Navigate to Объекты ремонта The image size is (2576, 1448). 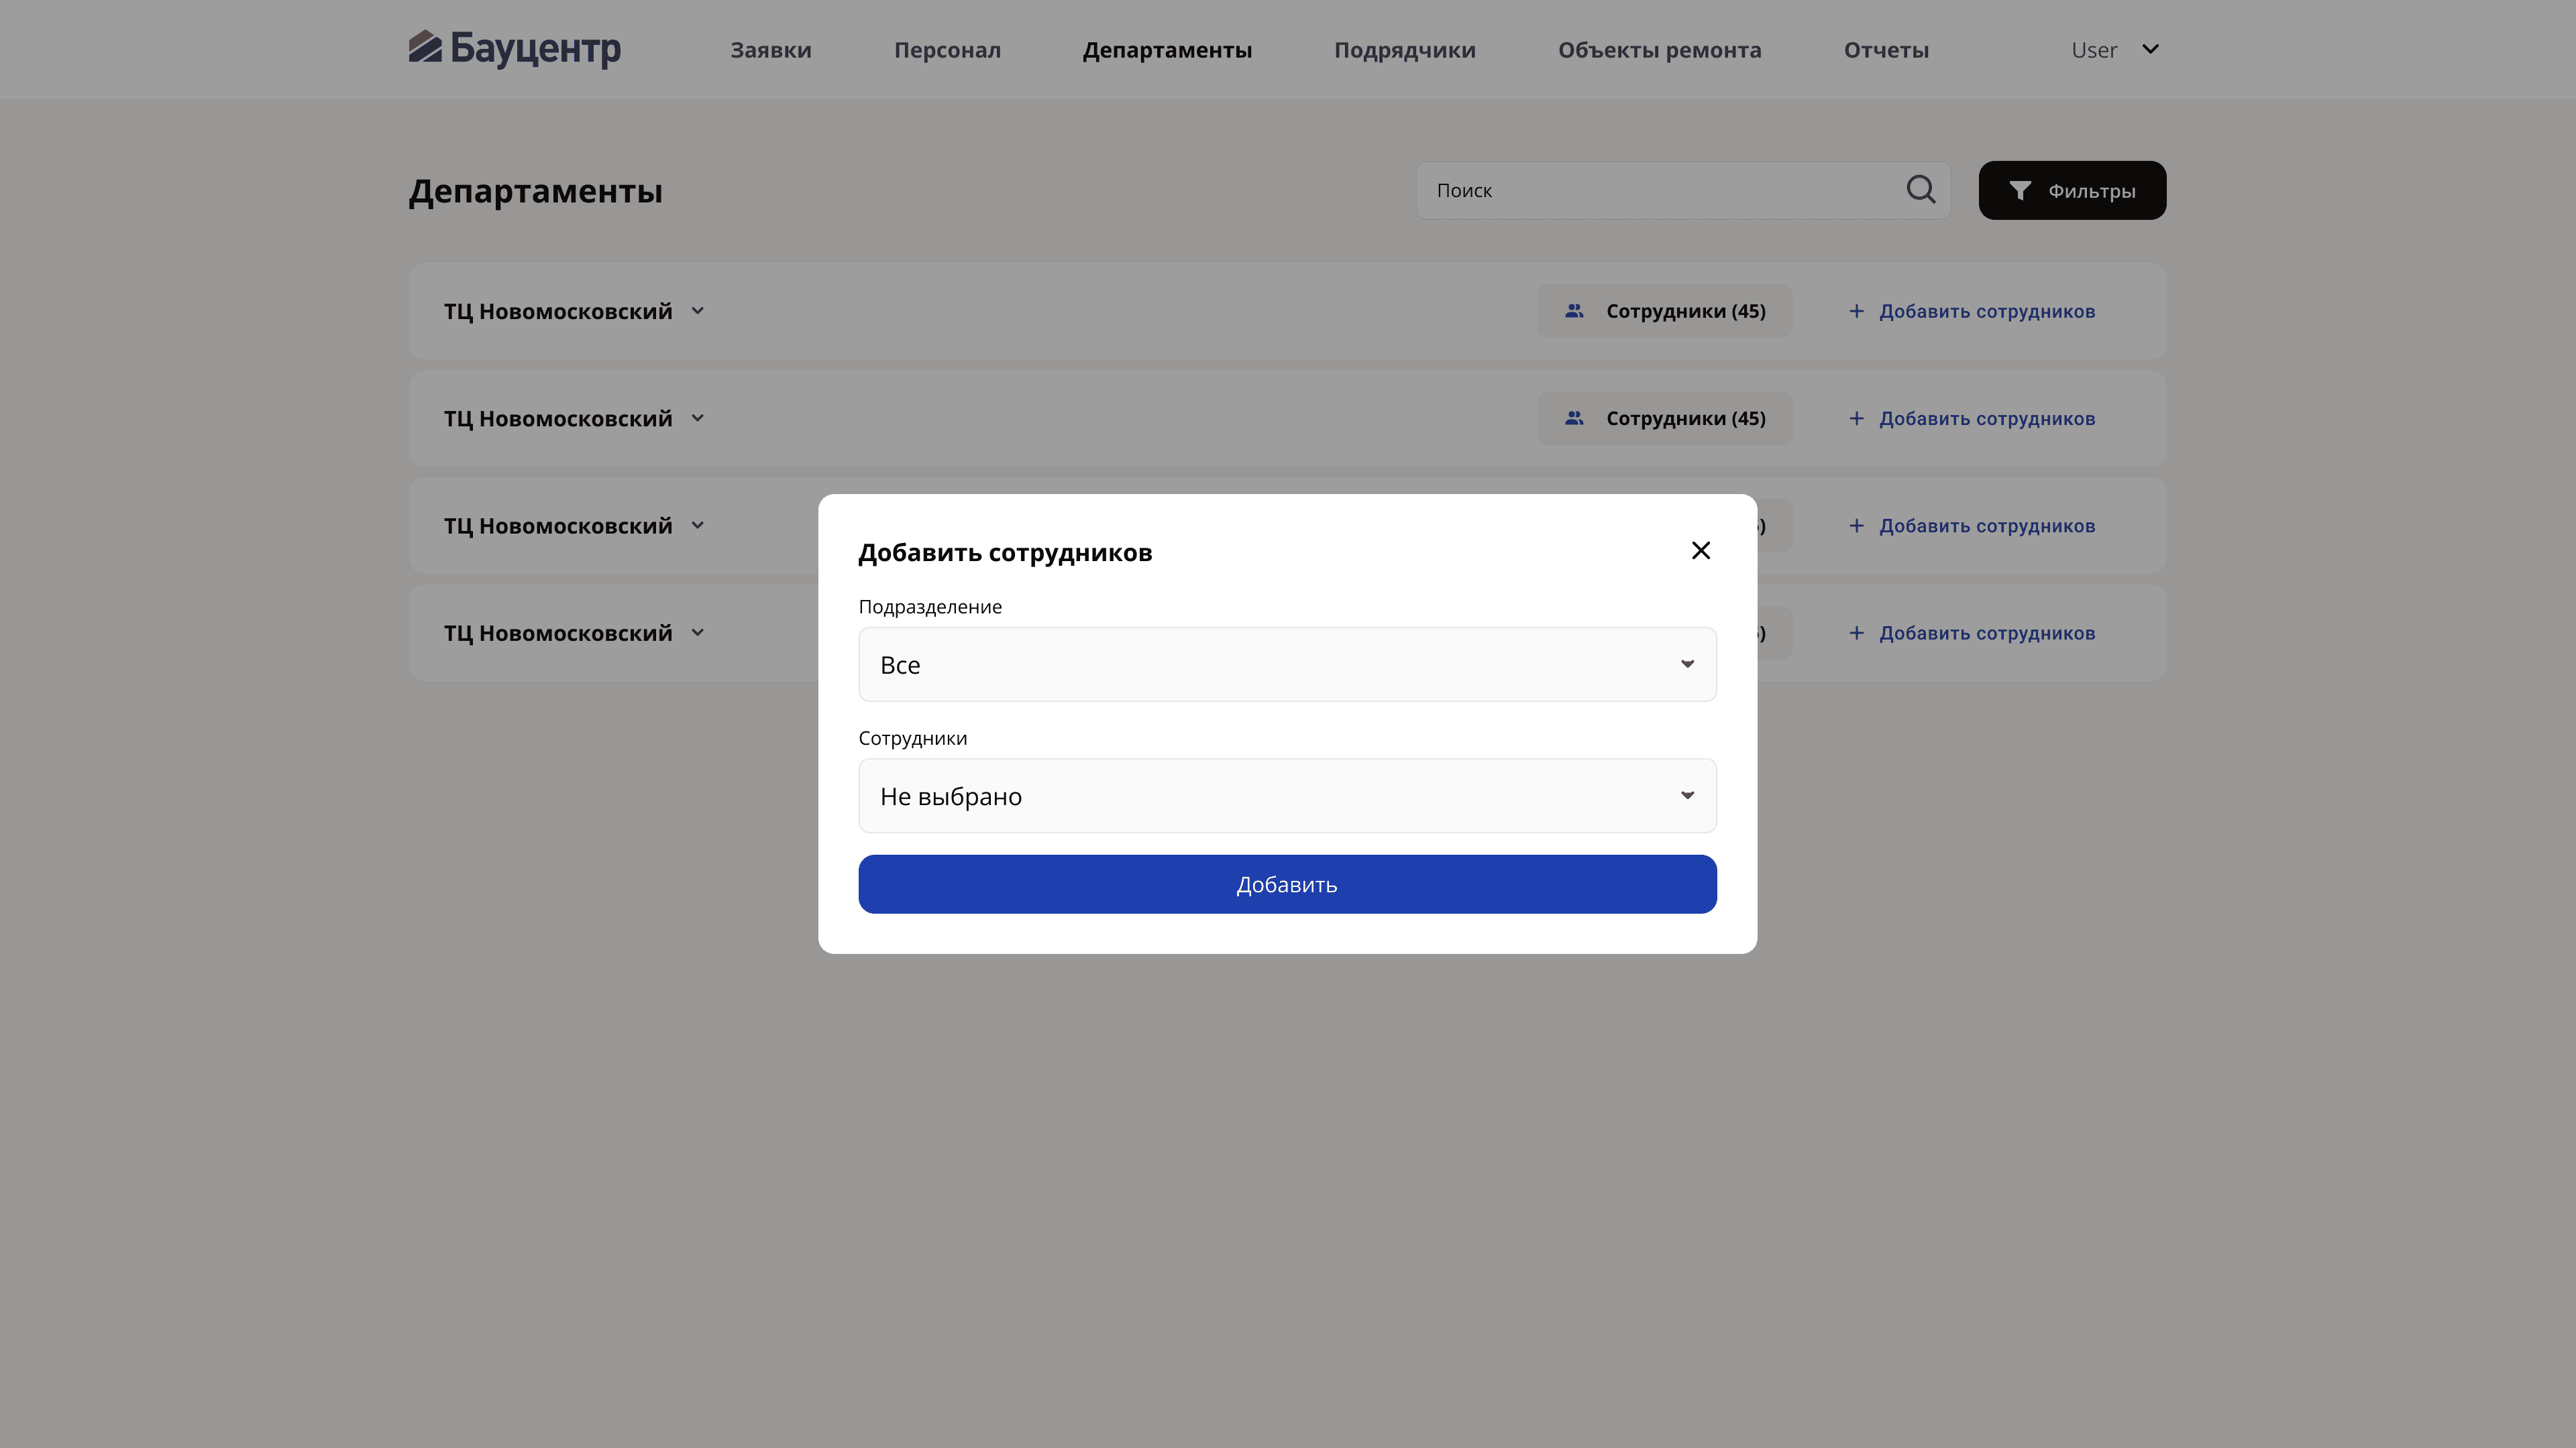[1660, 50]
